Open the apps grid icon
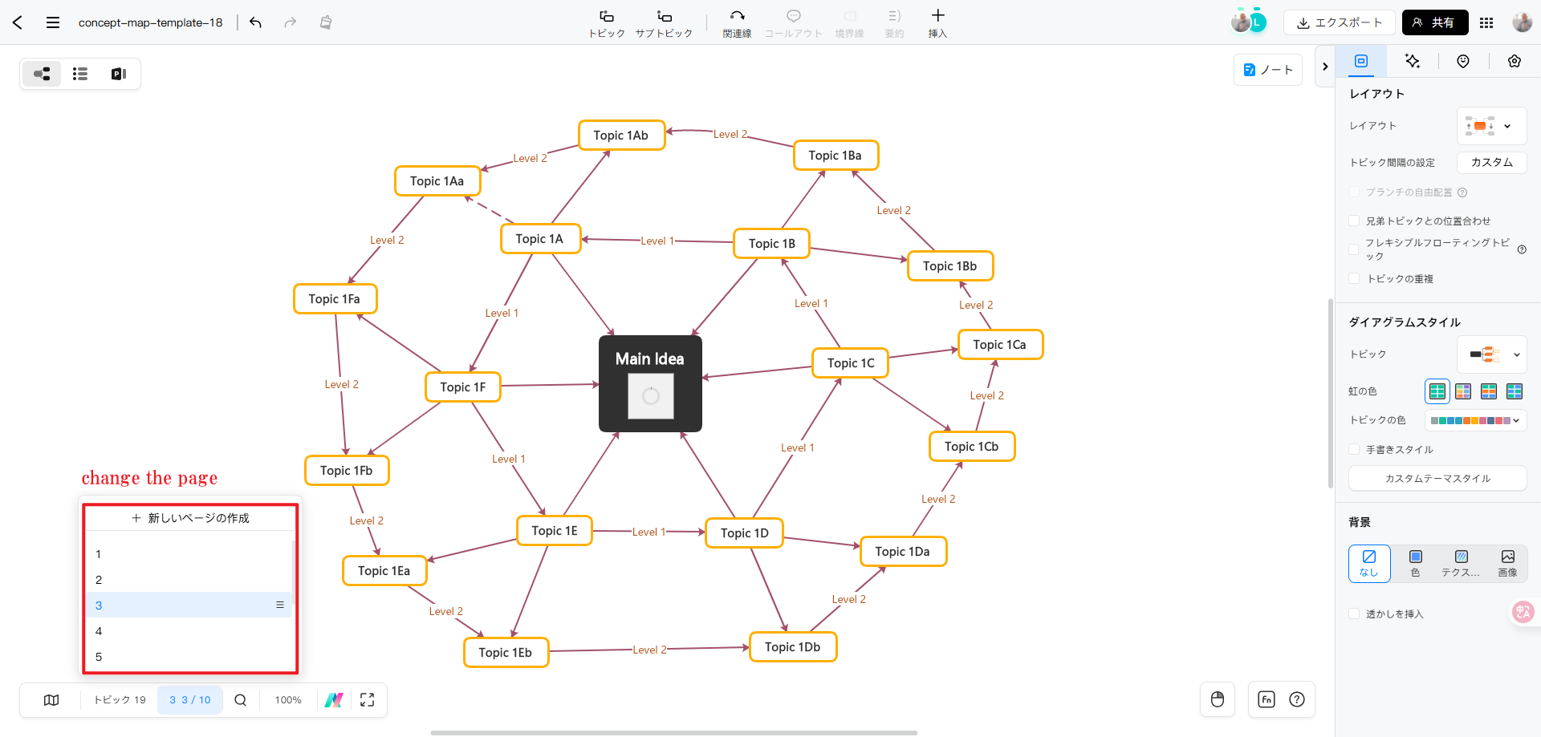 point(1486,22)
